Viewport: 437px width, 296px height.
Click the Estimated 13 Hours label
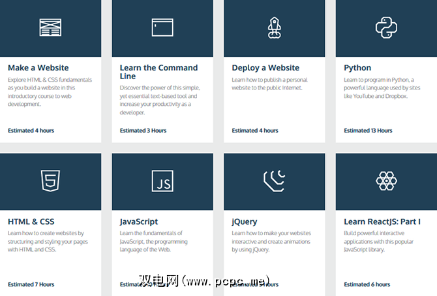[x=368, y=131]
